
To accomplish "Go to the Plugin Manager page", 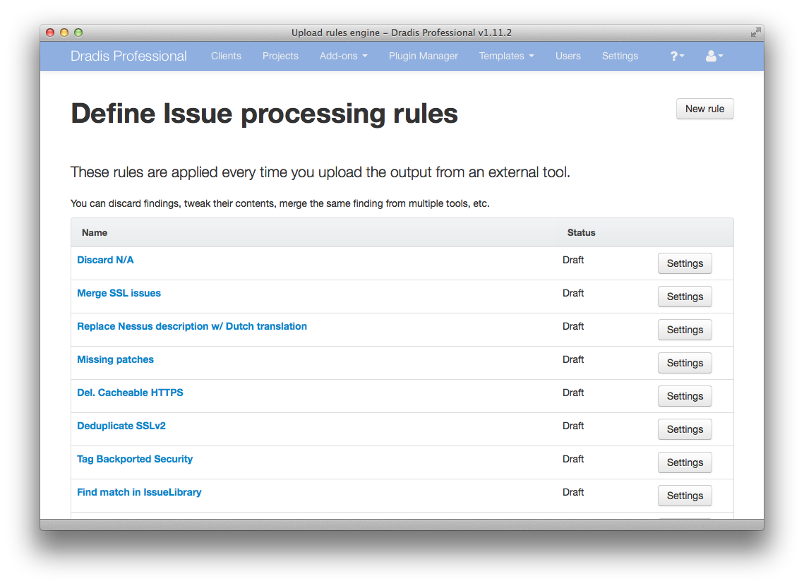I will pos(423,56).
